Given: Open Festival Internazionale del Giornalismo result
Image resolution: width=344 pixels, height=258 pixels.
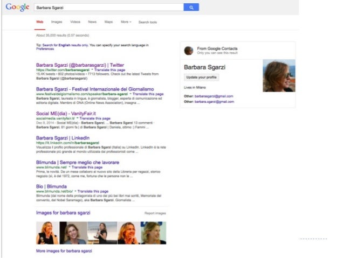Looking at the screenshot, I should pos(95,89).
